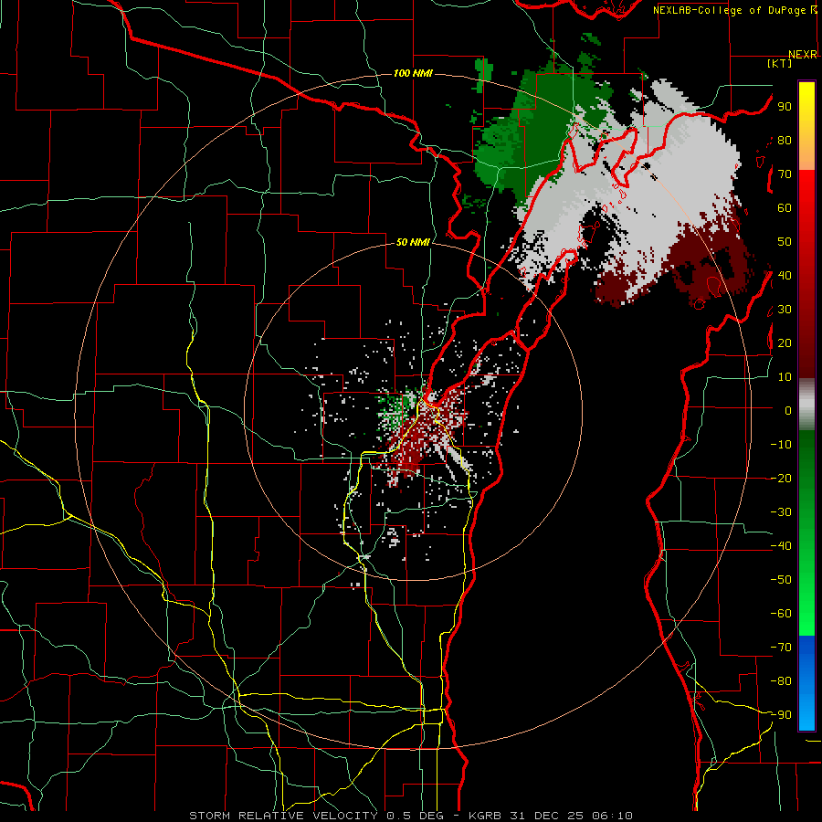Click the Storm Relative Velocity caption at the bottom
This screenshot has height=822, width=822.
point(411,816)
